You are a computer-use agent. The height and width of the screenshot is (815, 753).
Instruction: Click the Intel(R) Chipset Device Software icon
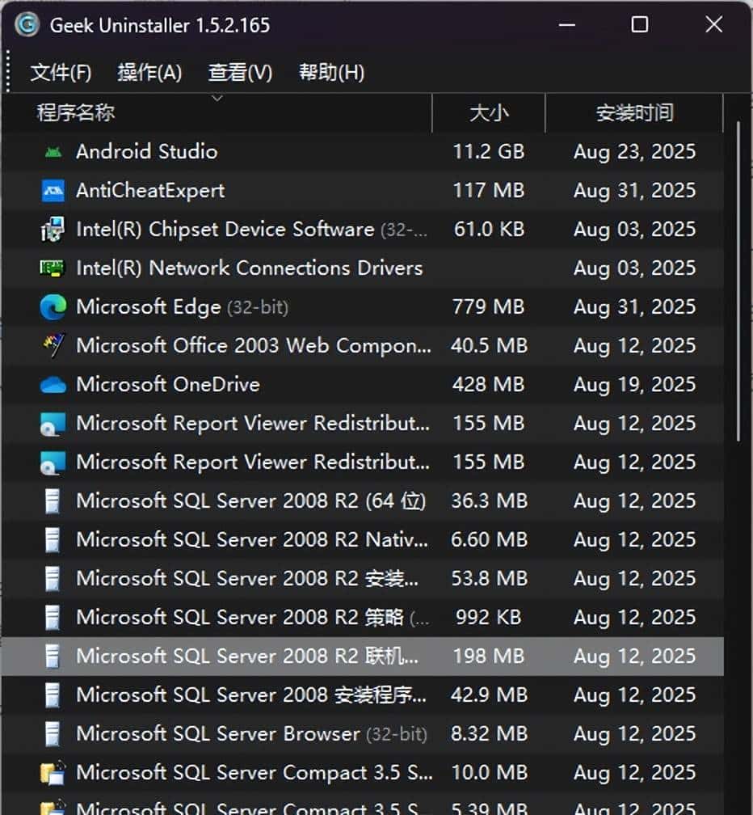[x=53, y=229]
